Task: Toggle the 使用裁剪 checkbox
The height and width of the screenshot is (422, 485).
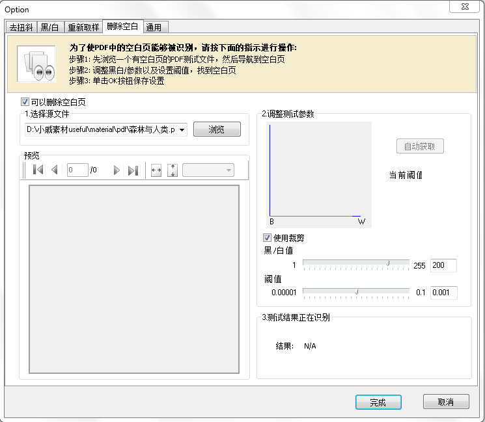Action: (267, 238)
